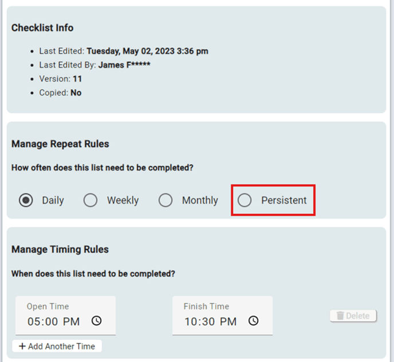Click the 'How often' question text
This screenshot has height=362, width=394.
click(102, 168)
